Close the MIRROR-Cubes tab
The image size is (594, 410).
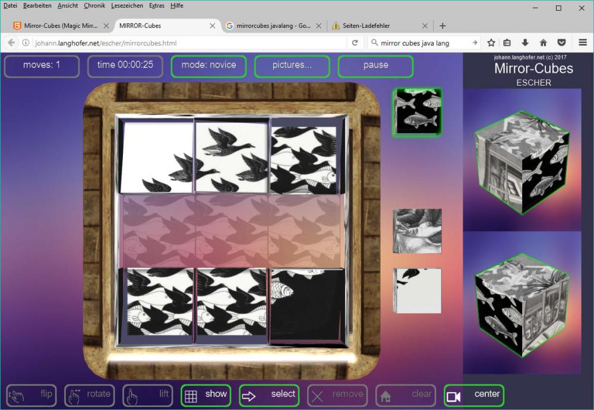click(x=213, y=26)
